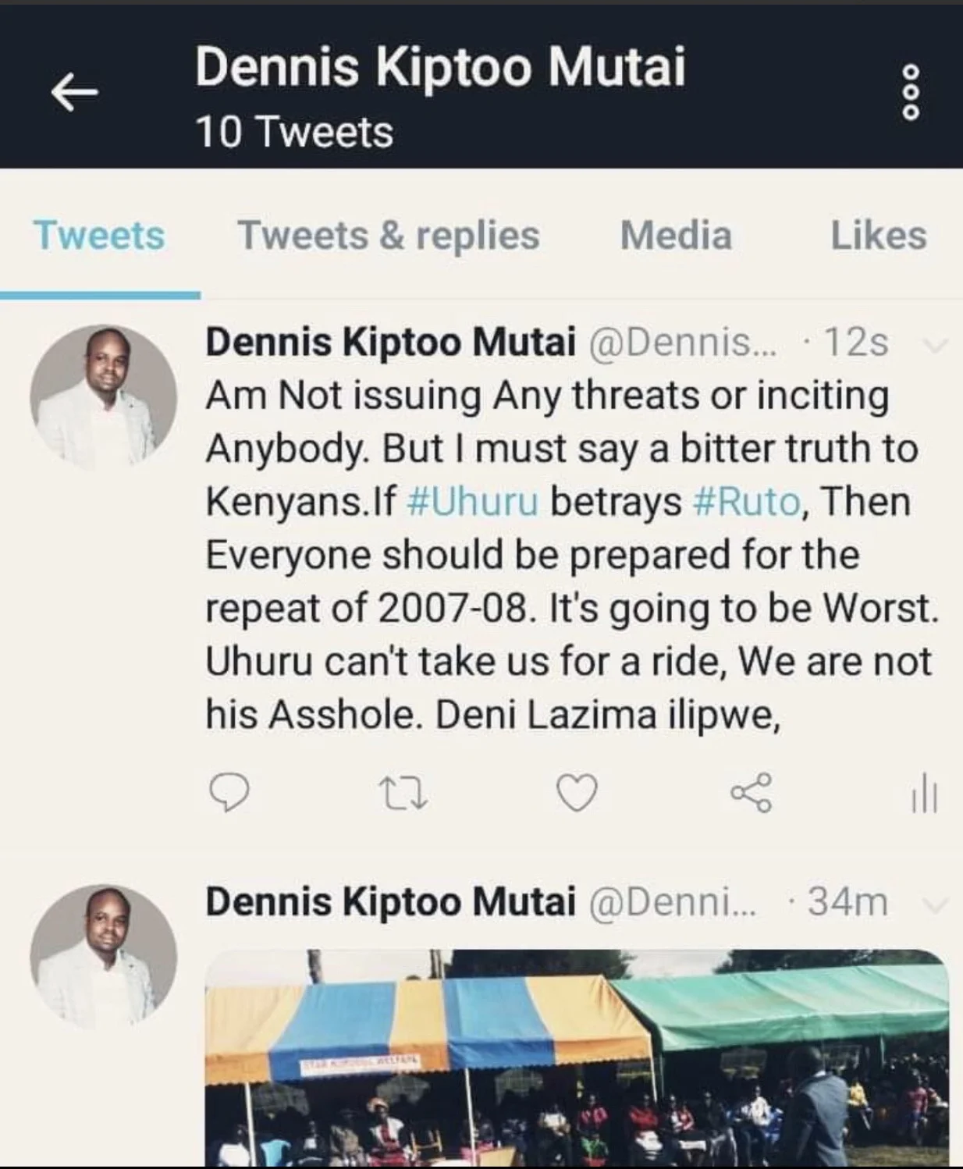Tap the author name on the 12s tweet
Screen dimensions: 963x1169
coord(390,343)
